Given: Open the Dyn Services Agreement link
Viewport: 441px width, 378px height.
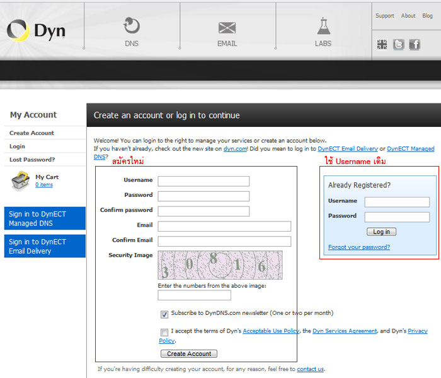Looking at the screenshot, I should [x=345, y=331].
